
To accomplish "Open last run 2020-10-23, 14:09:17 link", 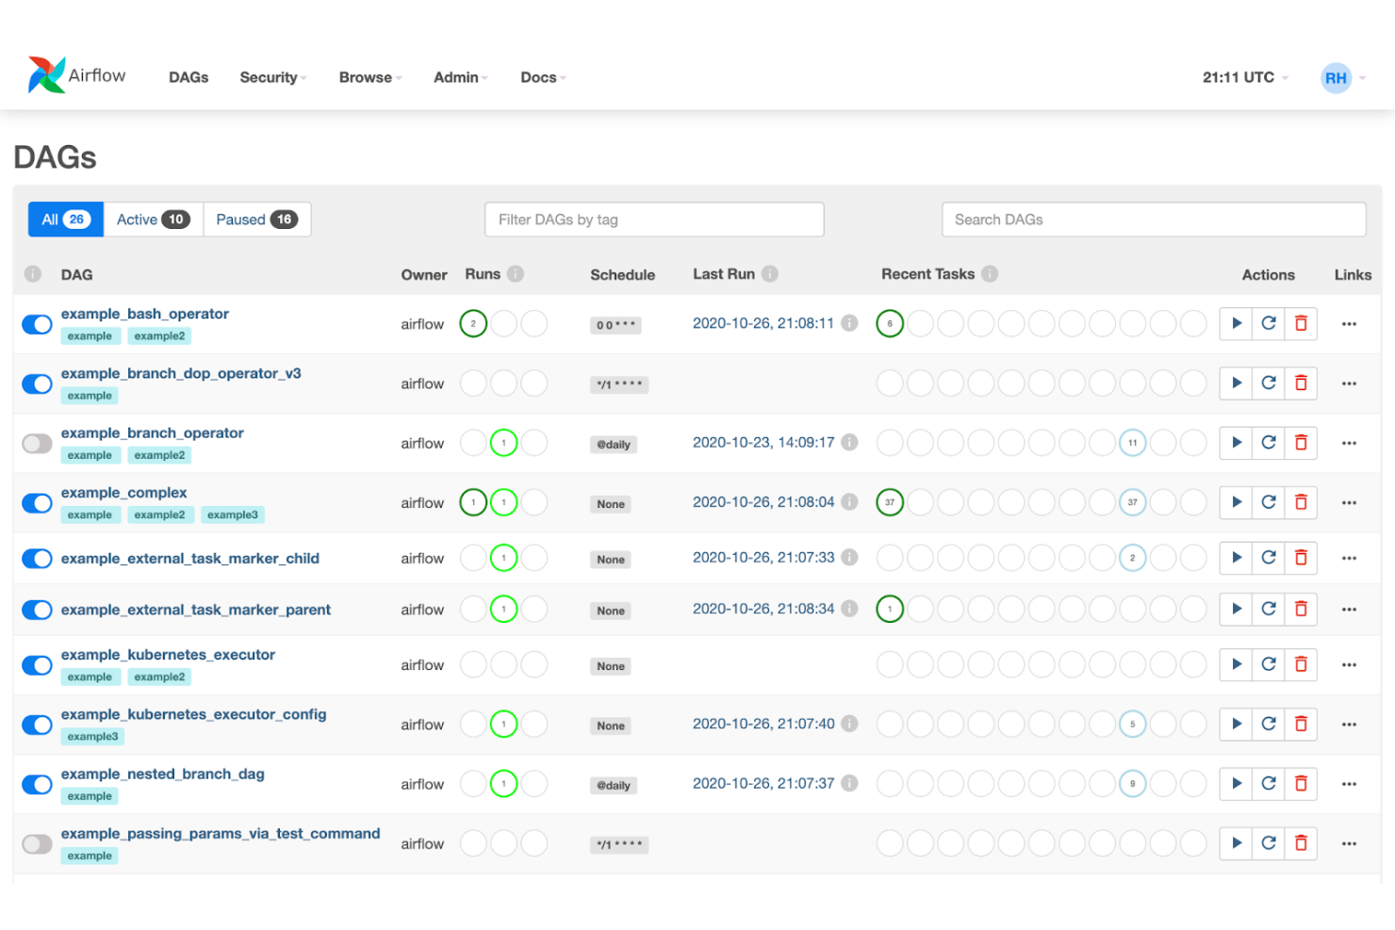I will (763, 442).
